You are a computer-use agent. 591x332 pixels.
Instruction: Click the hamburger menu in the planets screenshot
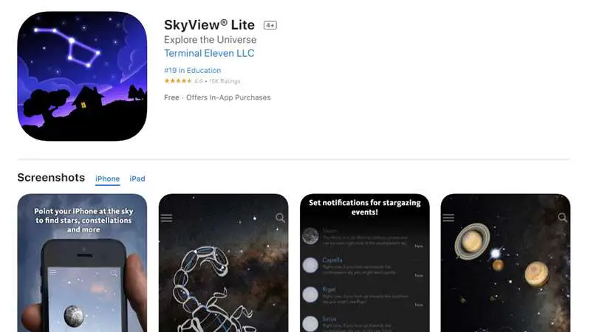(x=448, y=218)
